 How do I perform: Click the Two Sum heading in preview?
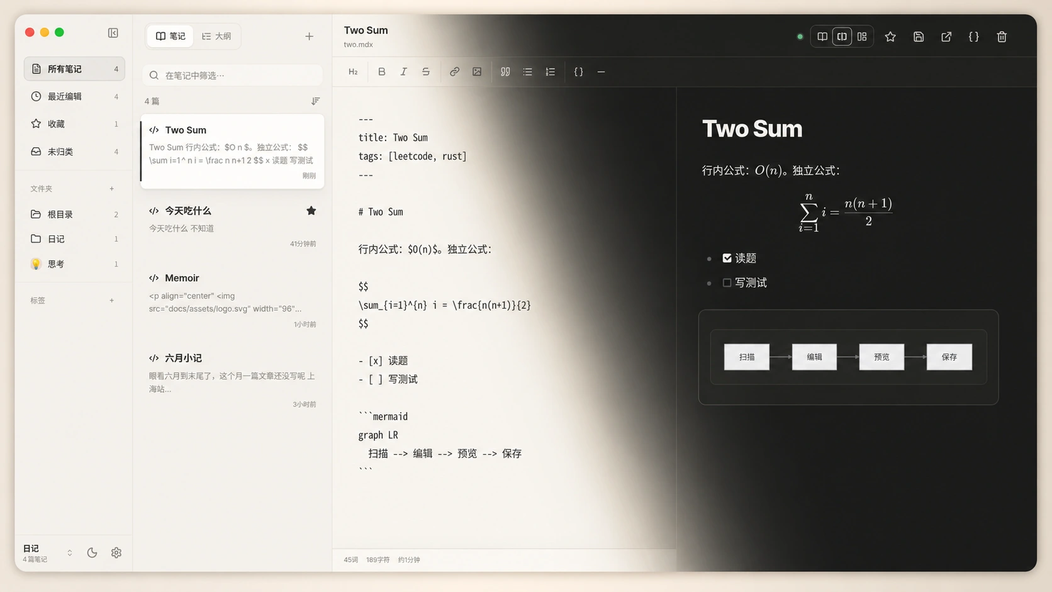752,129
